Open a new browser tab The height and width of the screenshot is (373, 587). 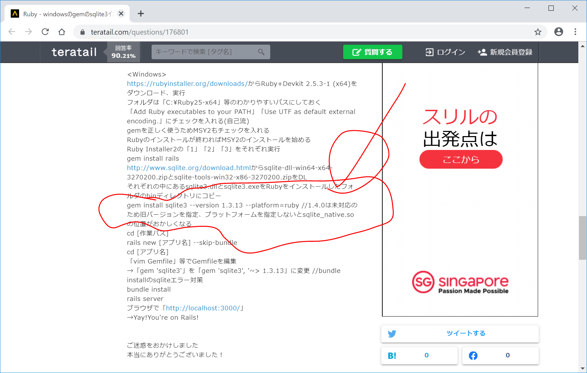point(141,14)
